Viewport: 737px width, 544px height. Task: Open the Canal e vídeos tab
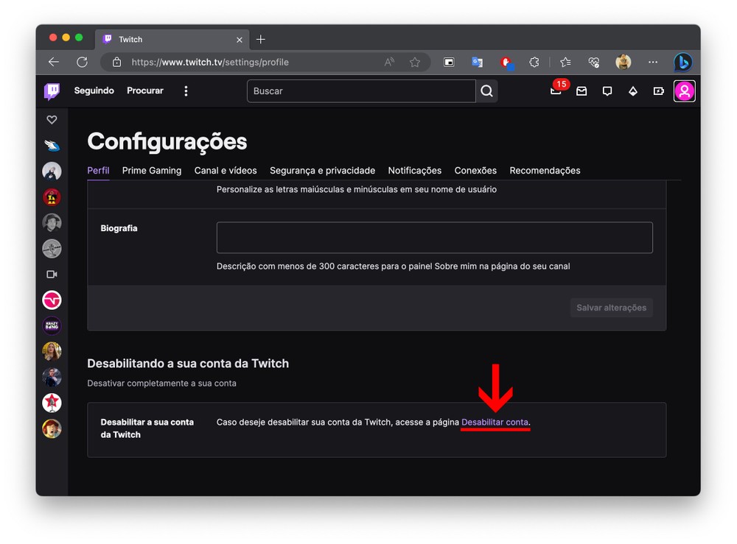(x=226, y=170)
